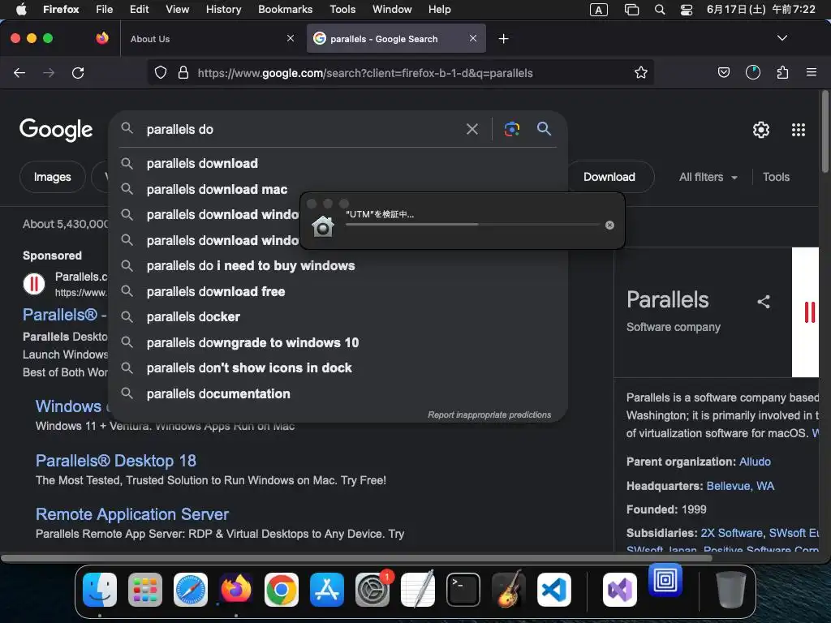Viewport: 831px width, 623px height.
Task: Switch input source in menu bar
Action: pyautogui.click(x=598, y=10)
